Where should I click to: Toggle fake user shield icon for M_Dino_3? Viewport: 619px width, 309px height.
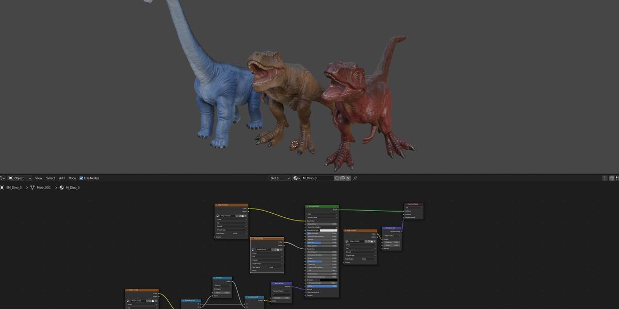pos(337,178)
